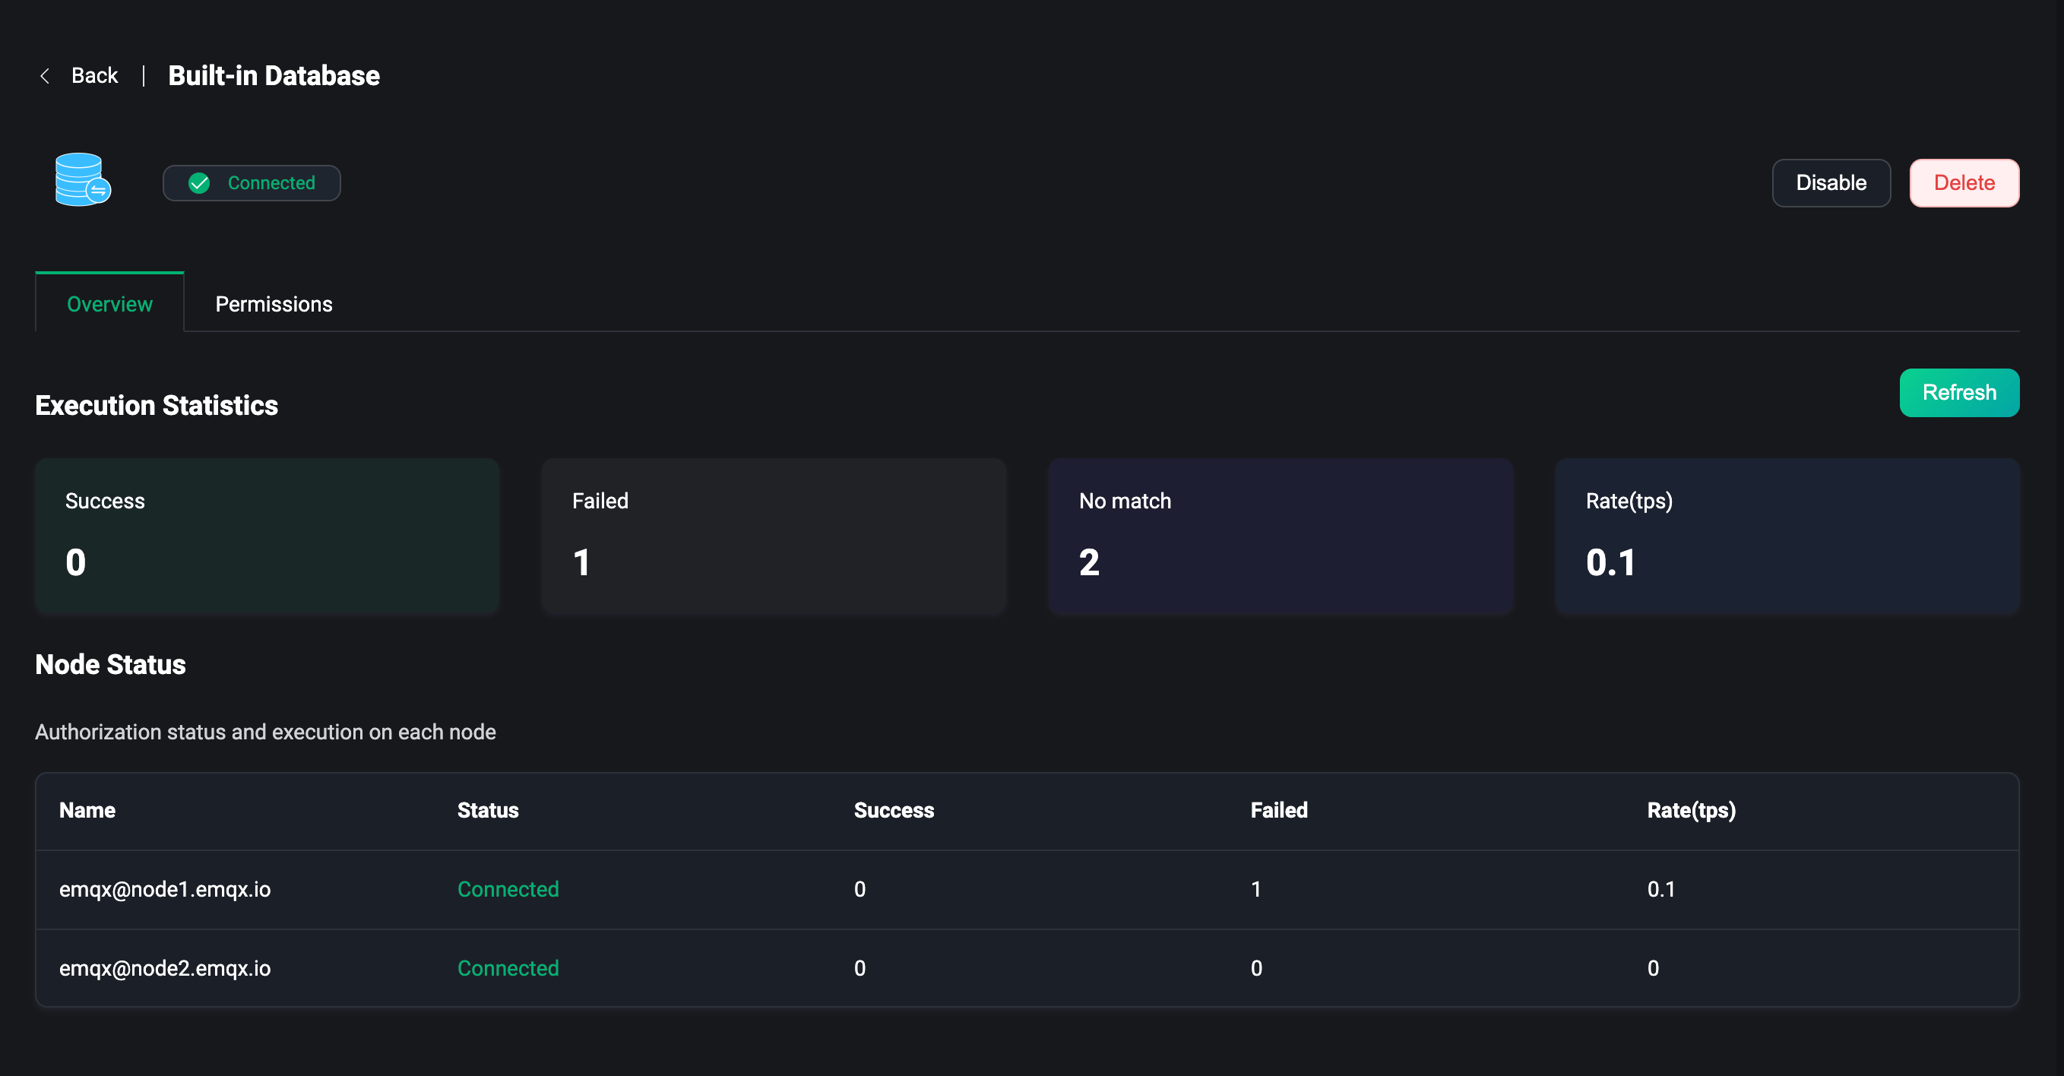Switch to the Permissions tab

point(274,305)
